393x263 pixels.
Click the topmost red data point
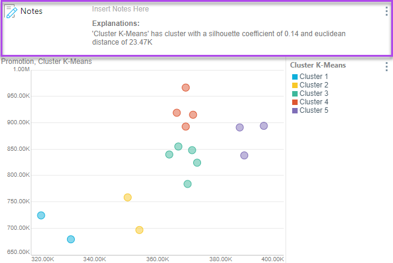[186, 87]
